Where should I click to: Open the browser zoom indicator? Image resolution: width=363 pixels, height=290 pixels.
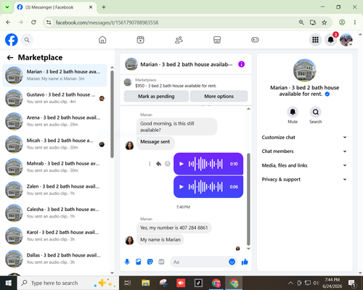click(x=301, y=22)
